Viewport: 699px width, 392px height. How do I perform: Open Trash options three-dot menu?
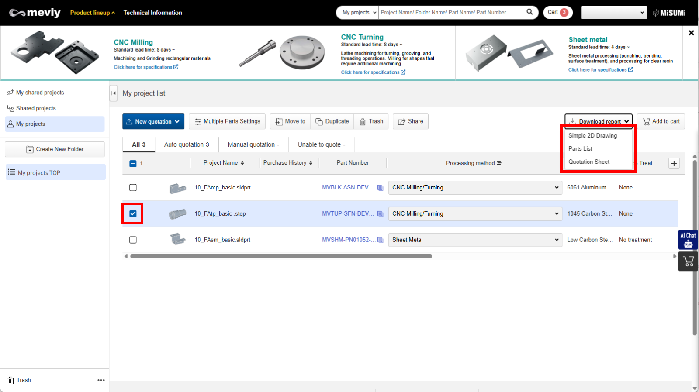[x=101, y=380]
